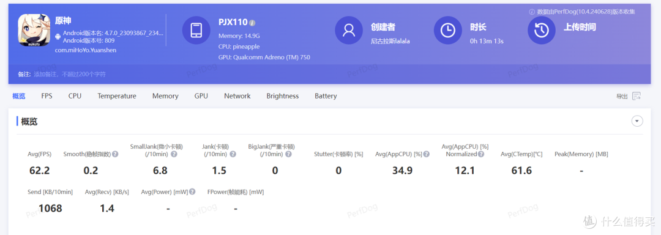Click the Avg(CTemp) value 61.6
This screenshot has width=661, height=235.
tap(521, 171)
